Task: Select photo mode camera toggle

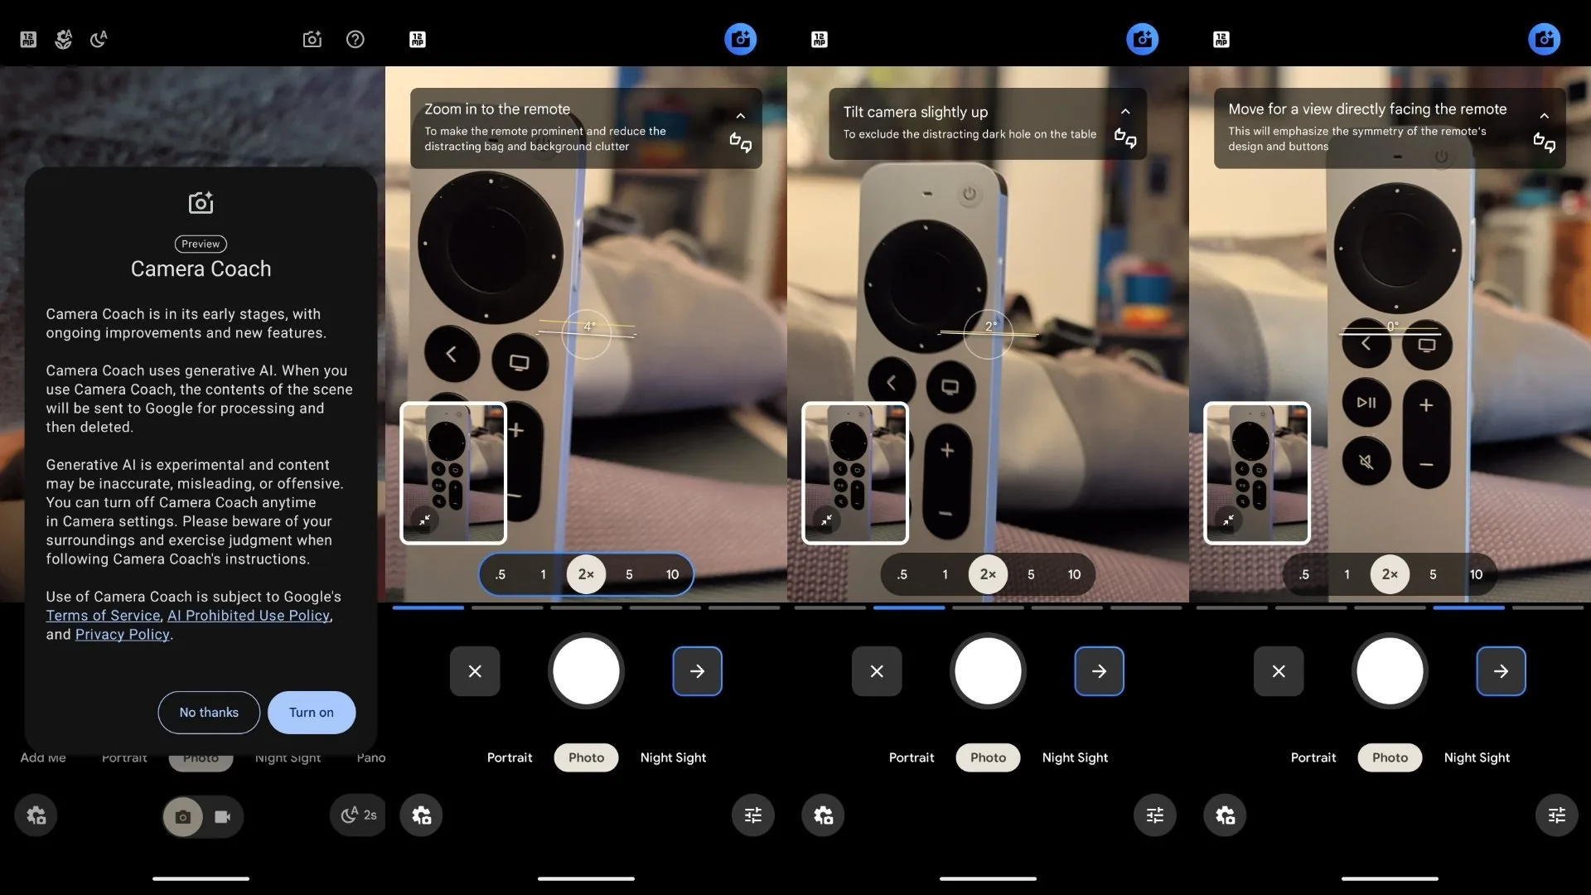Action: click(183, 817)
